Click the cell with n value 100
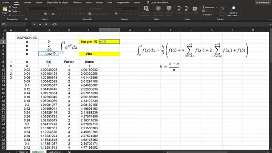Screen dimensions: 272x153 pos(48,50)
